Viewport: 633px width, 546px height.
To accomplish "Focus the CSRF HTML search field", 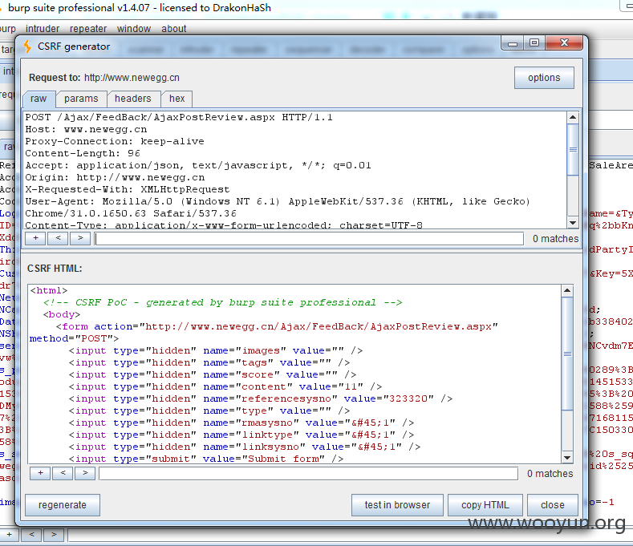I will pyautogui.click(x=309, y=473).
